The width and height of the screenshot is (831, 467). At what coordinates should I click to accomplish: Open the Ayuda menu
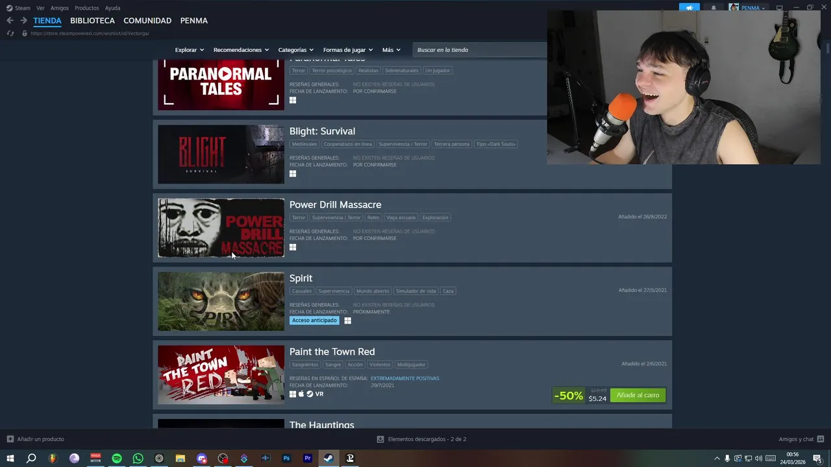[112, 8]
